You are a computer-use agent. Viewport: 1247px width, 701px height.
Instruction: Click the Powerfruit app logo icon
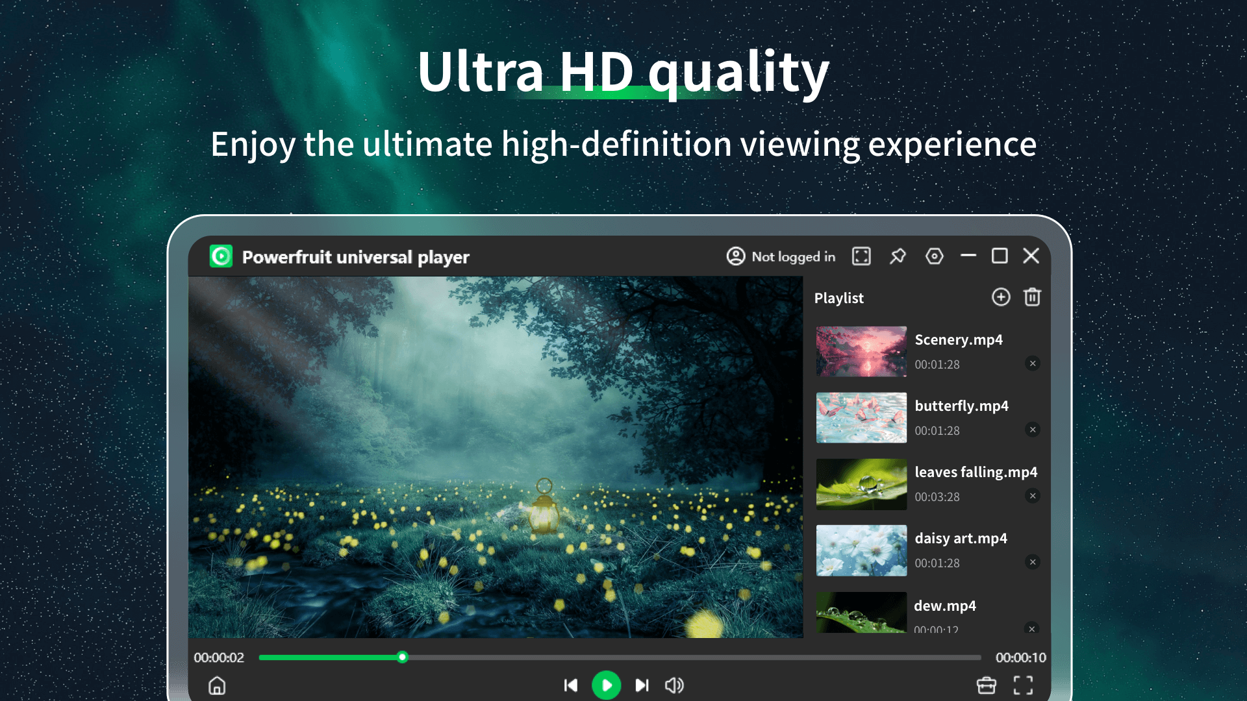pyautogui.click(x=221, y=256)
